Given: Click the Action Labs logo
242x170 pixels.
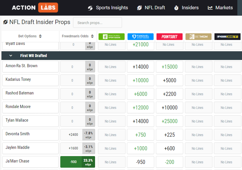Looking at the screenshot, I should click(35, 8).
